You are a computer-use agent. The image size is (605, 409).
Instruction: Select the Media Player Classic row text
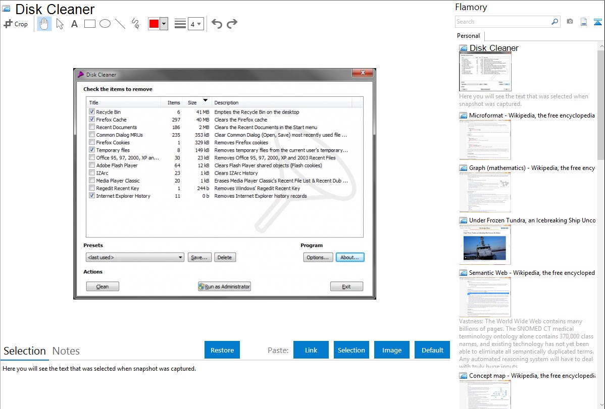pyautogui.click(x=118, y=181)
